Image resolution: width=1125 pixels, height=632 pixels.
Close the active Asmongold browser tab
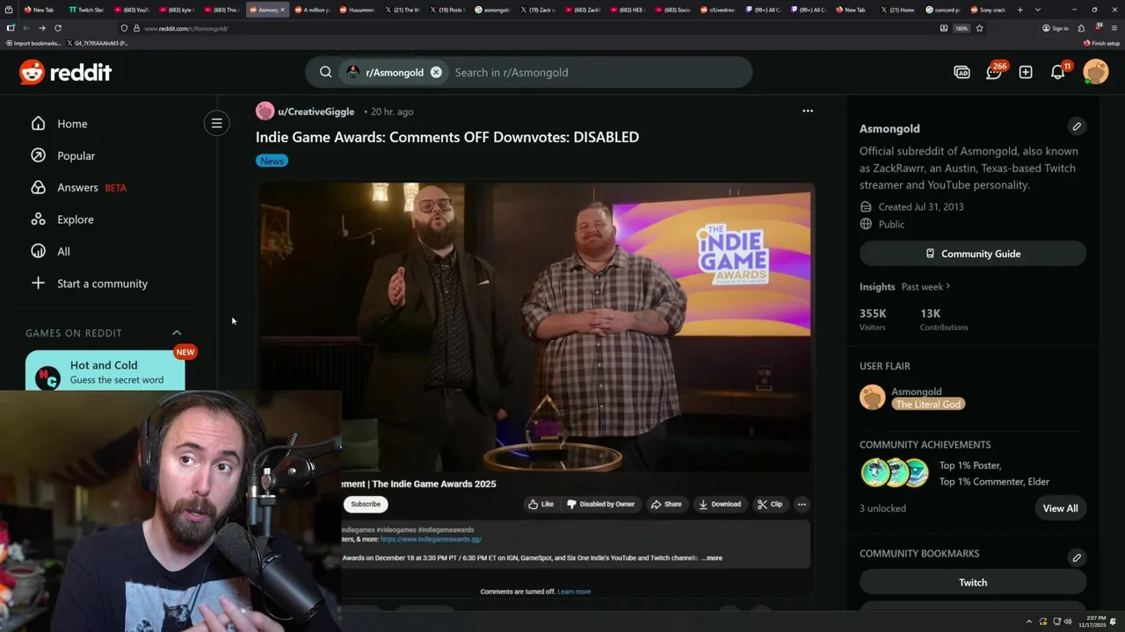282,10
